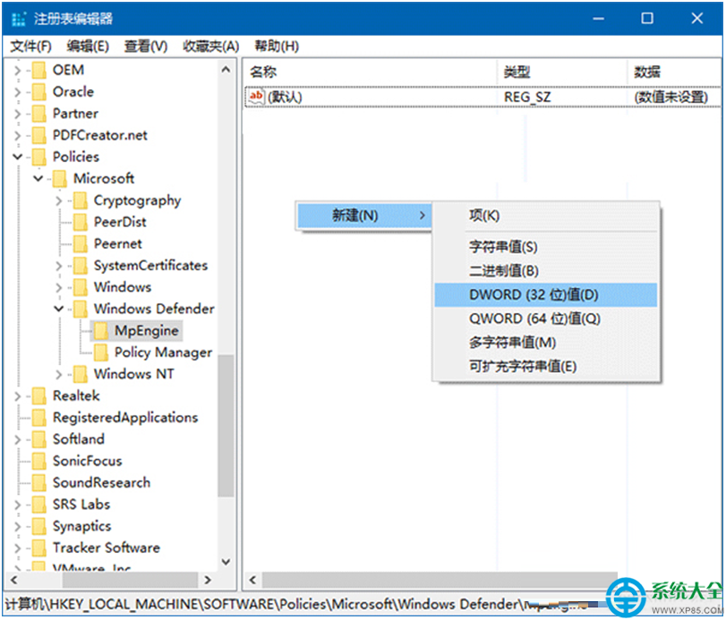The height and width of the screenshot is (620, 726).
Task: Click tree pane scroll right arrow
Action: pos(208,581)
